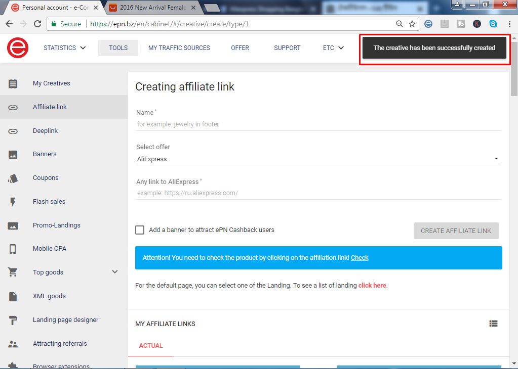This screenshot has height=369, width=518.
Task: Open Chrome three-dot menu
Action: (509, 24)
